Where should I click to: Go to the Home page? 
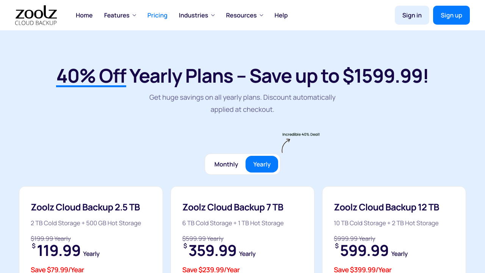[84, 15]
